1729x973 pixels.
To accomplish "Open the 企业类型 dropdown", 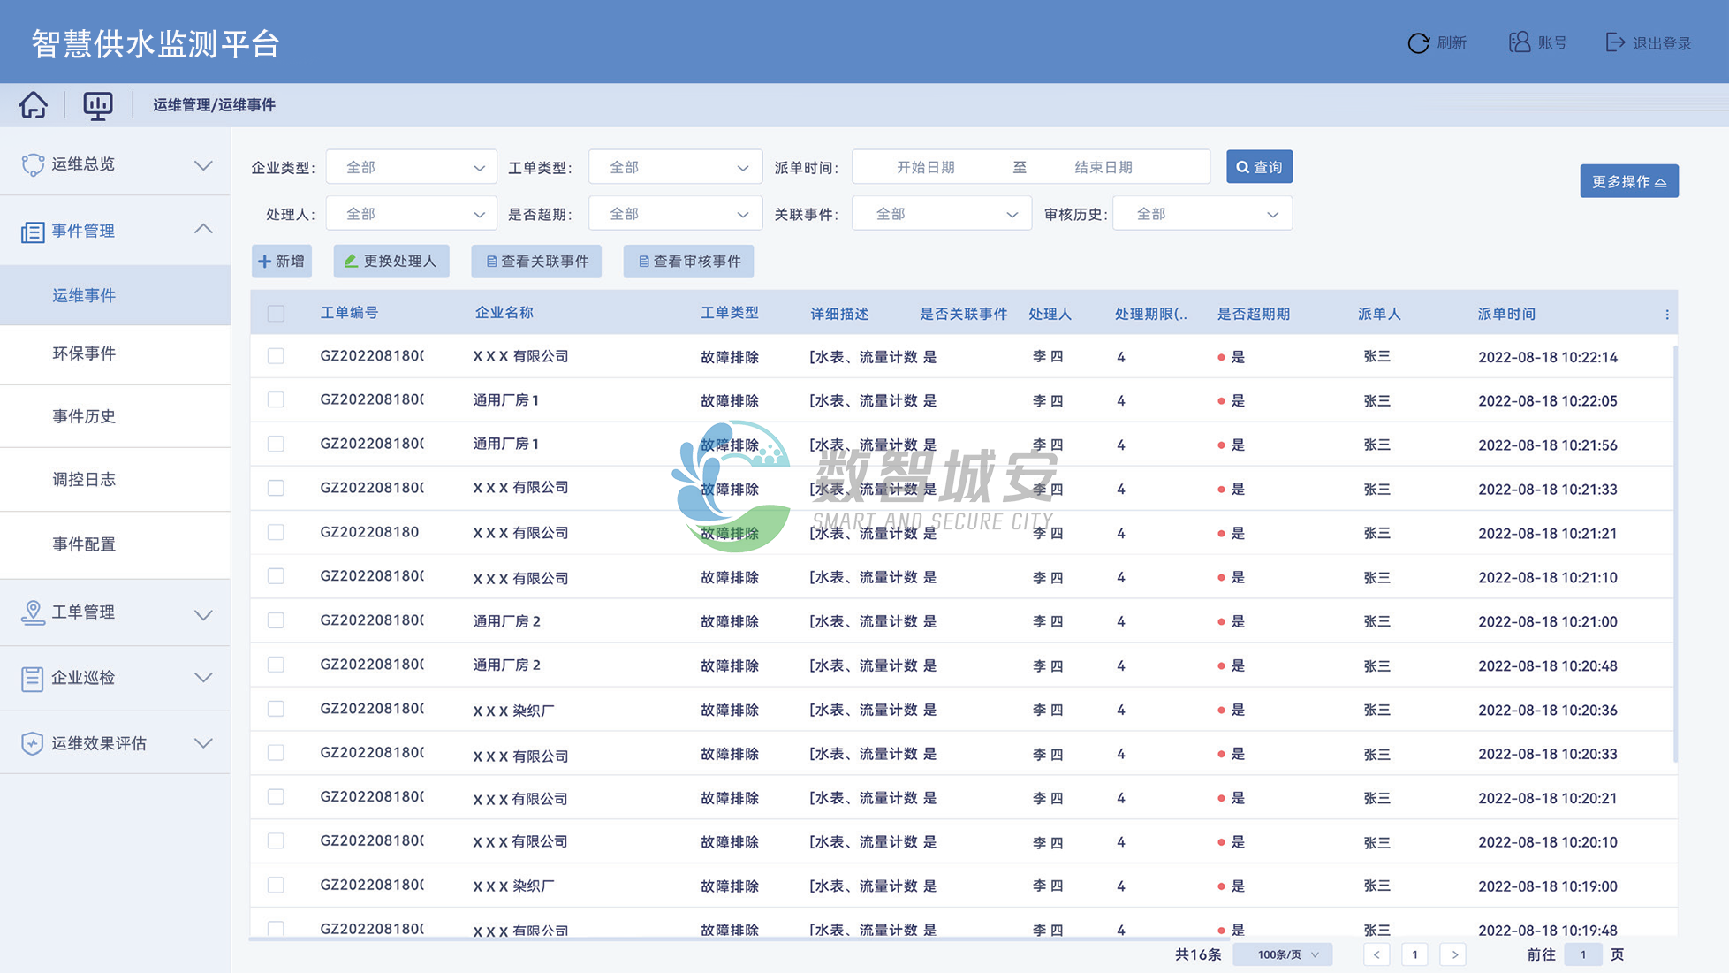I will [411, 167].
